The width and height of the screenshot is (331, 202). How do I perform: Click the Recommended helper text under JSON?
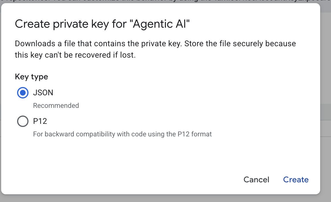(56, 106)
